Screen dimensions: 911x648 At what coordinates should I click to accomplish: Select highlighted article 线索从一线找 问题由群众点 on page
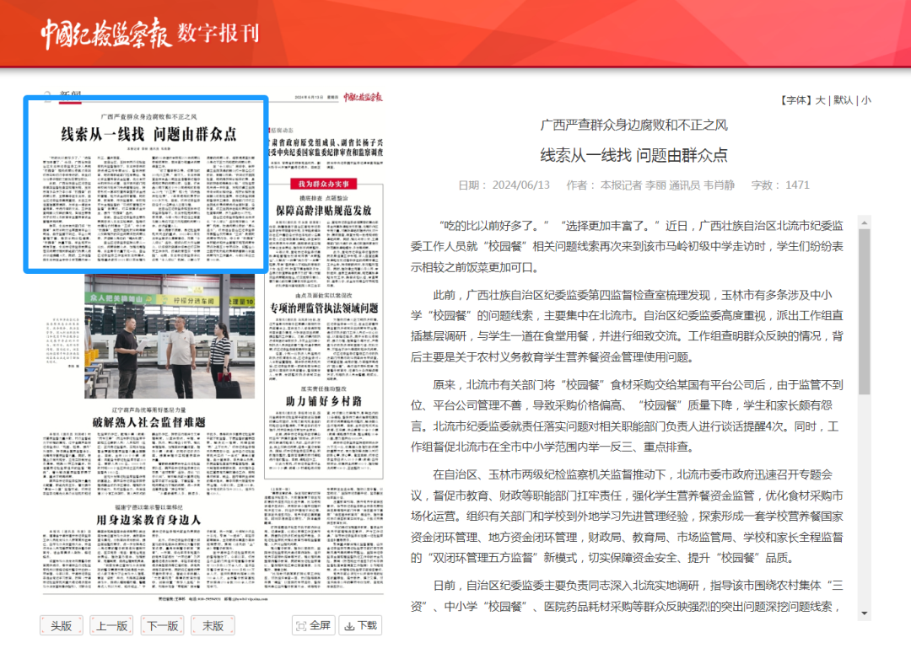(147, 185)
